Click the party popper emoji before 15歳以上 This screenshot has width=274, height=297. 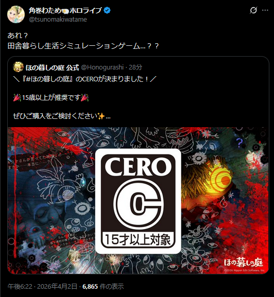17,98
